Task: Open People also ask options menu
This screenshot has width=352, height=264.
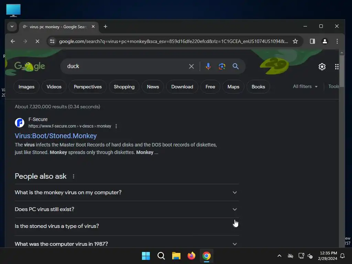Action: point(74,176)
